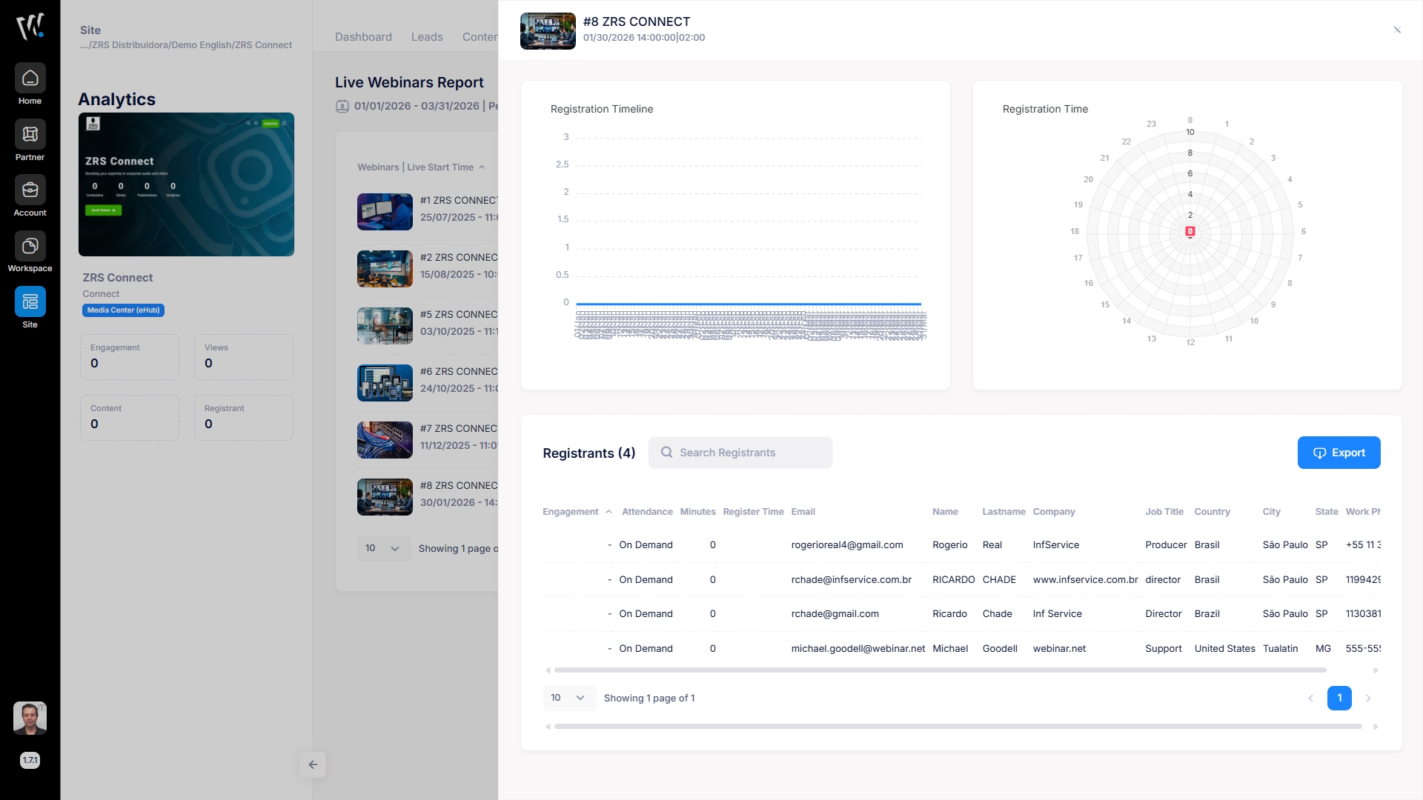Viewport: 1423px width, 800px height.
Task: Open webinar #7 ZRS CONNECT thumbnail
Action: point(385,440)
